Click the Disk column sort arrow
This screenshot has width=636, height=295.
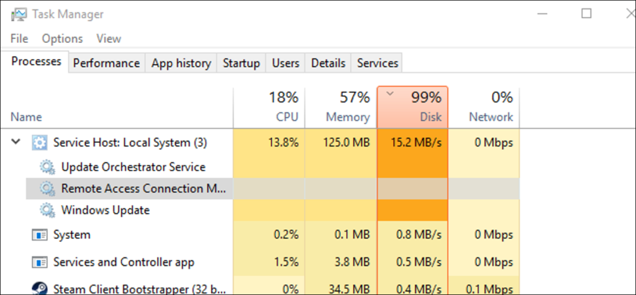tap(390, 94)
